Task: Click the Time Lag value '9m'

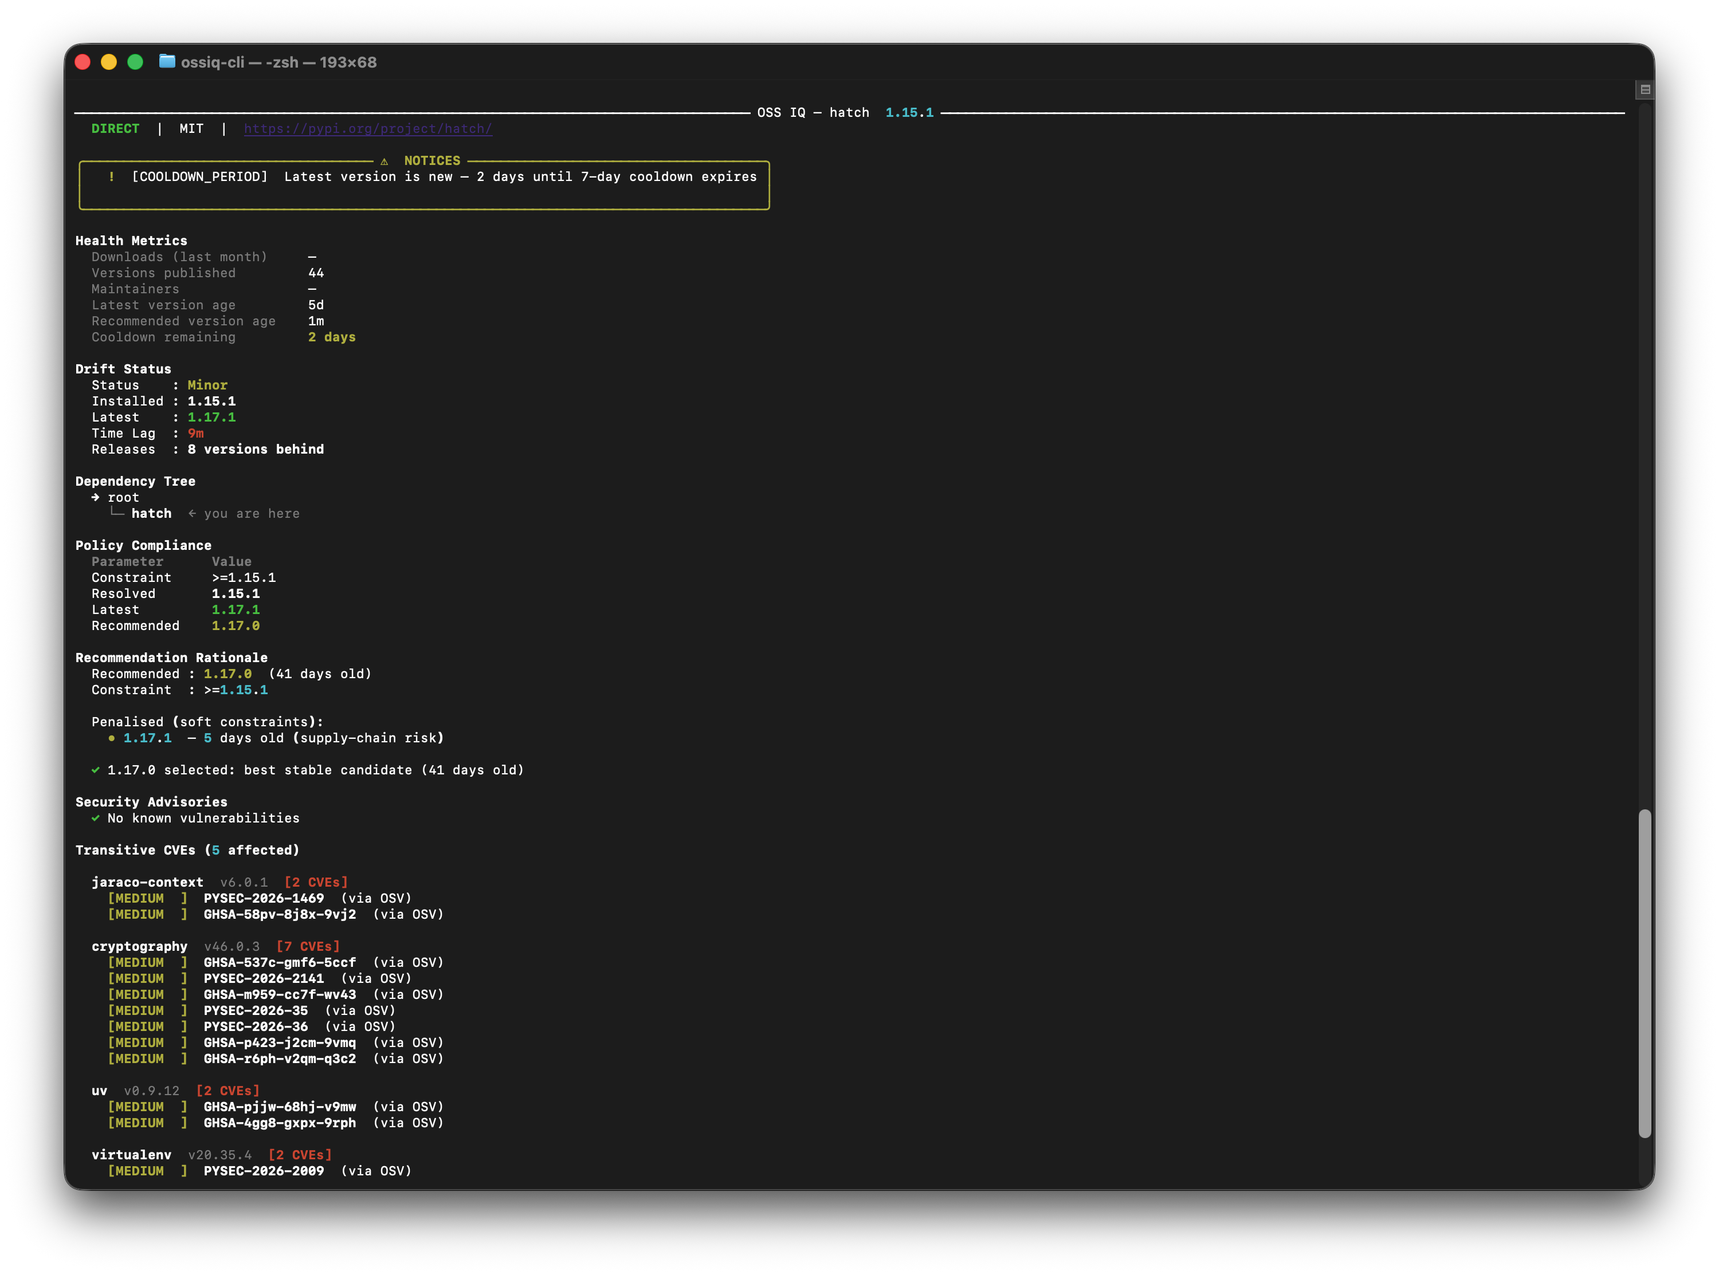Action: click(196, 434)
